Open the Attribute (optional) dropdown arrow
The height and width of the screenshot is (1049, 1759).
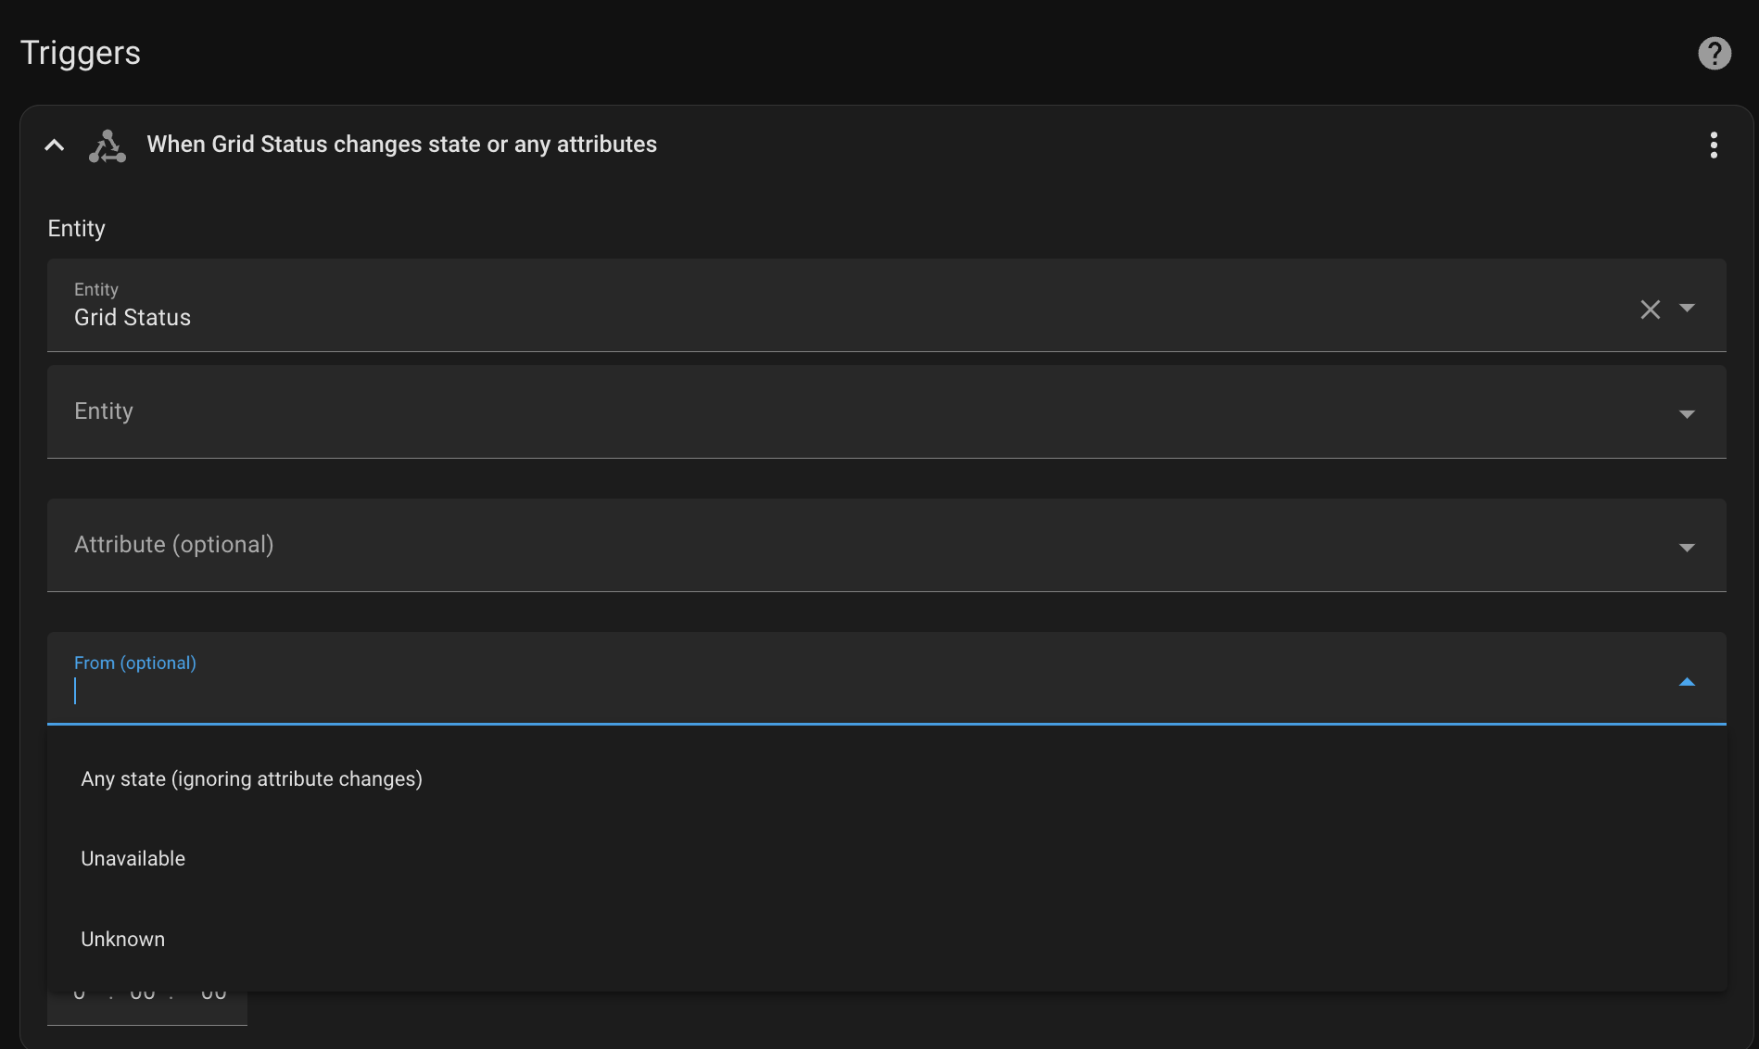pos(1687,547)
